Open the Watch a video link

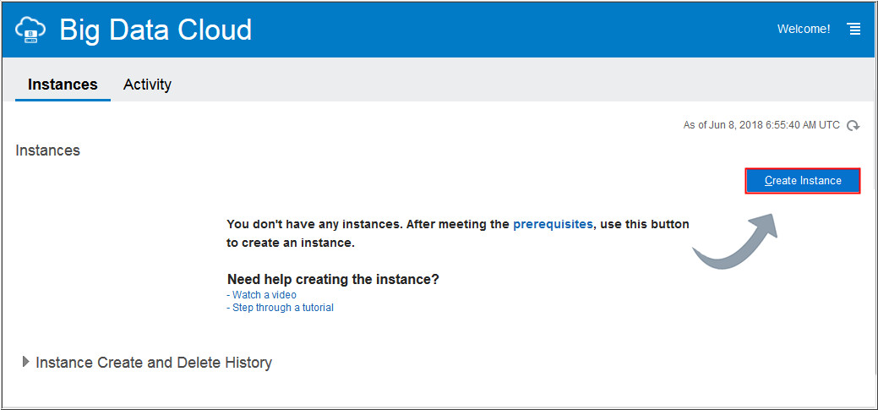pyautogui.click(x=264, y=295)
